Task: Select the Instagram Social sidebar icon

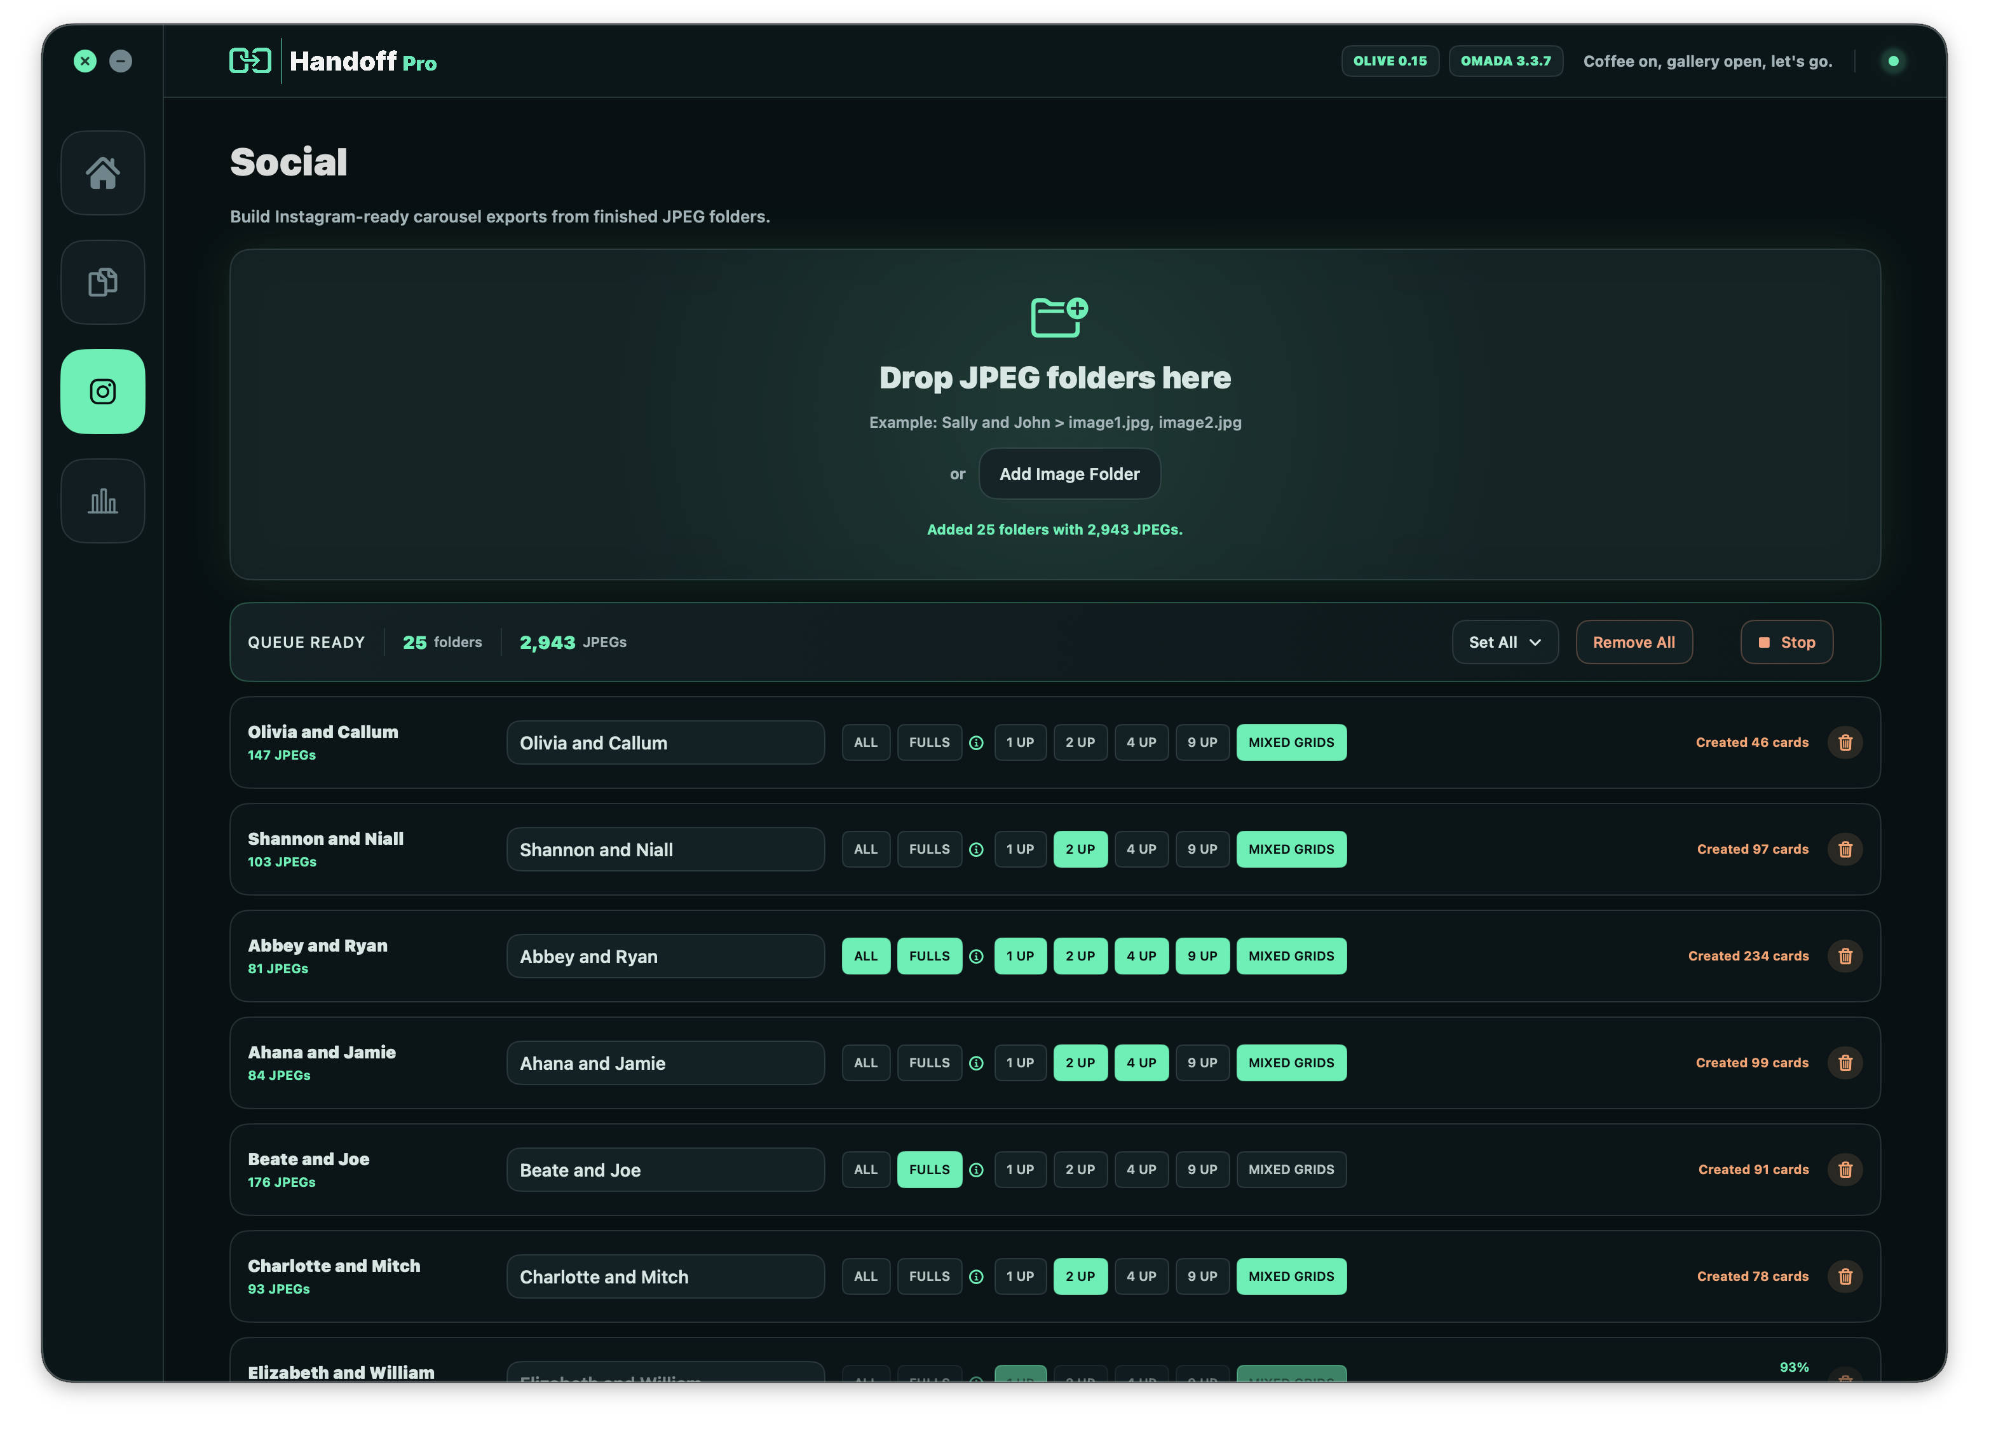Action: click(102, 391)
